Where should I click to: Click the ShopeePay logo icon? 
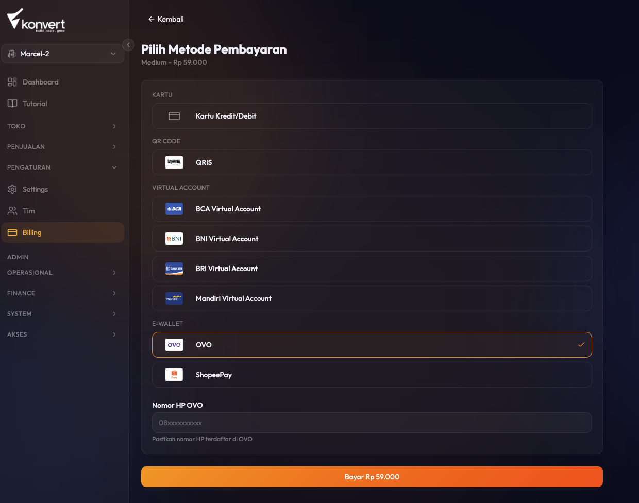(174, 375)
